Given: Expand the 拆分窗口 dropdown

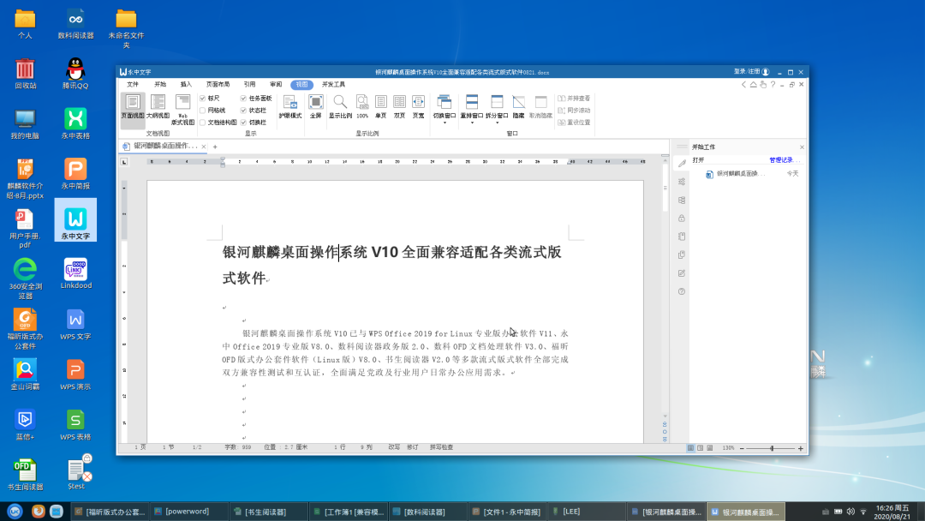Looking at the screenshot, I should coord(497,123).
